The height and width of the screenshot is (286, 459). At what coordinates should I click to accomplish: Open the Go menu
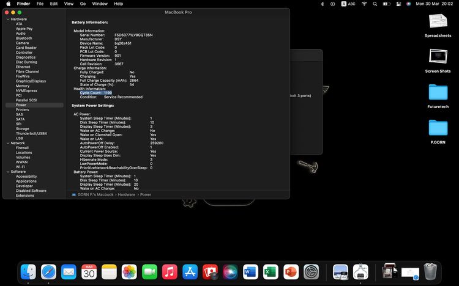tap(83, 4)
